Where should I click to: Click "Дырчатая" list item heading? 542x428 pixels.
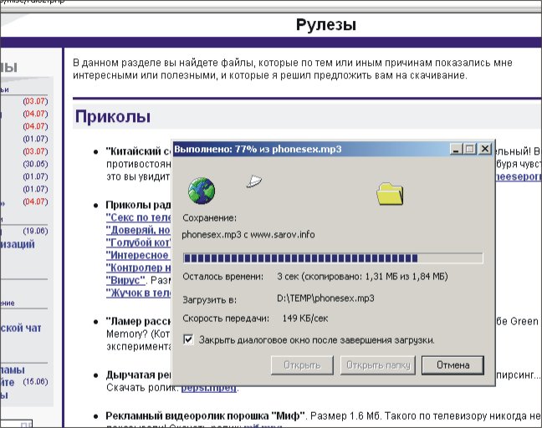tap(138, 374)
